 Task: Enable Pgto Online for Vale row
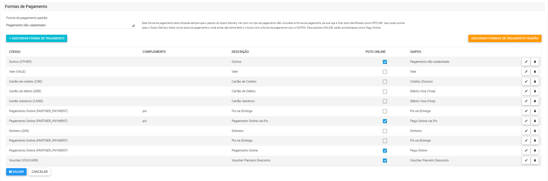click(385, 72)
